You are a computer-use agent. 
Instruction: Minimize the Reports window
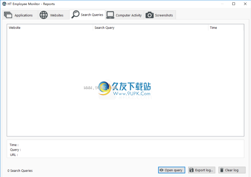tap(222, 4)
